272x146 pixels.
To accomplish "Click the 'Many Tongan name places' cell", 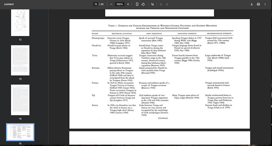I will (x=185, y=96).
